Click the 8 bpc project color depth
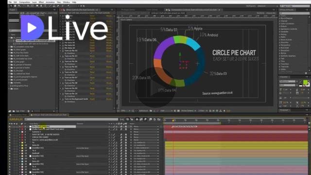The width and height of the screenshot is (311, 175). (x=22, y=111)
